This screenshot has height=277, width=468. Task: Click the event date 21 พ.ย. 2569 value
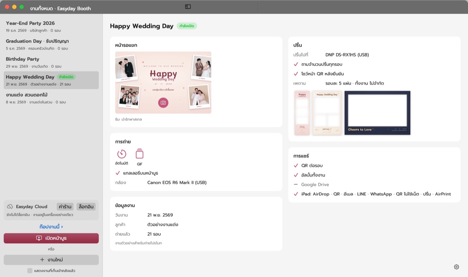pos(160,215)
